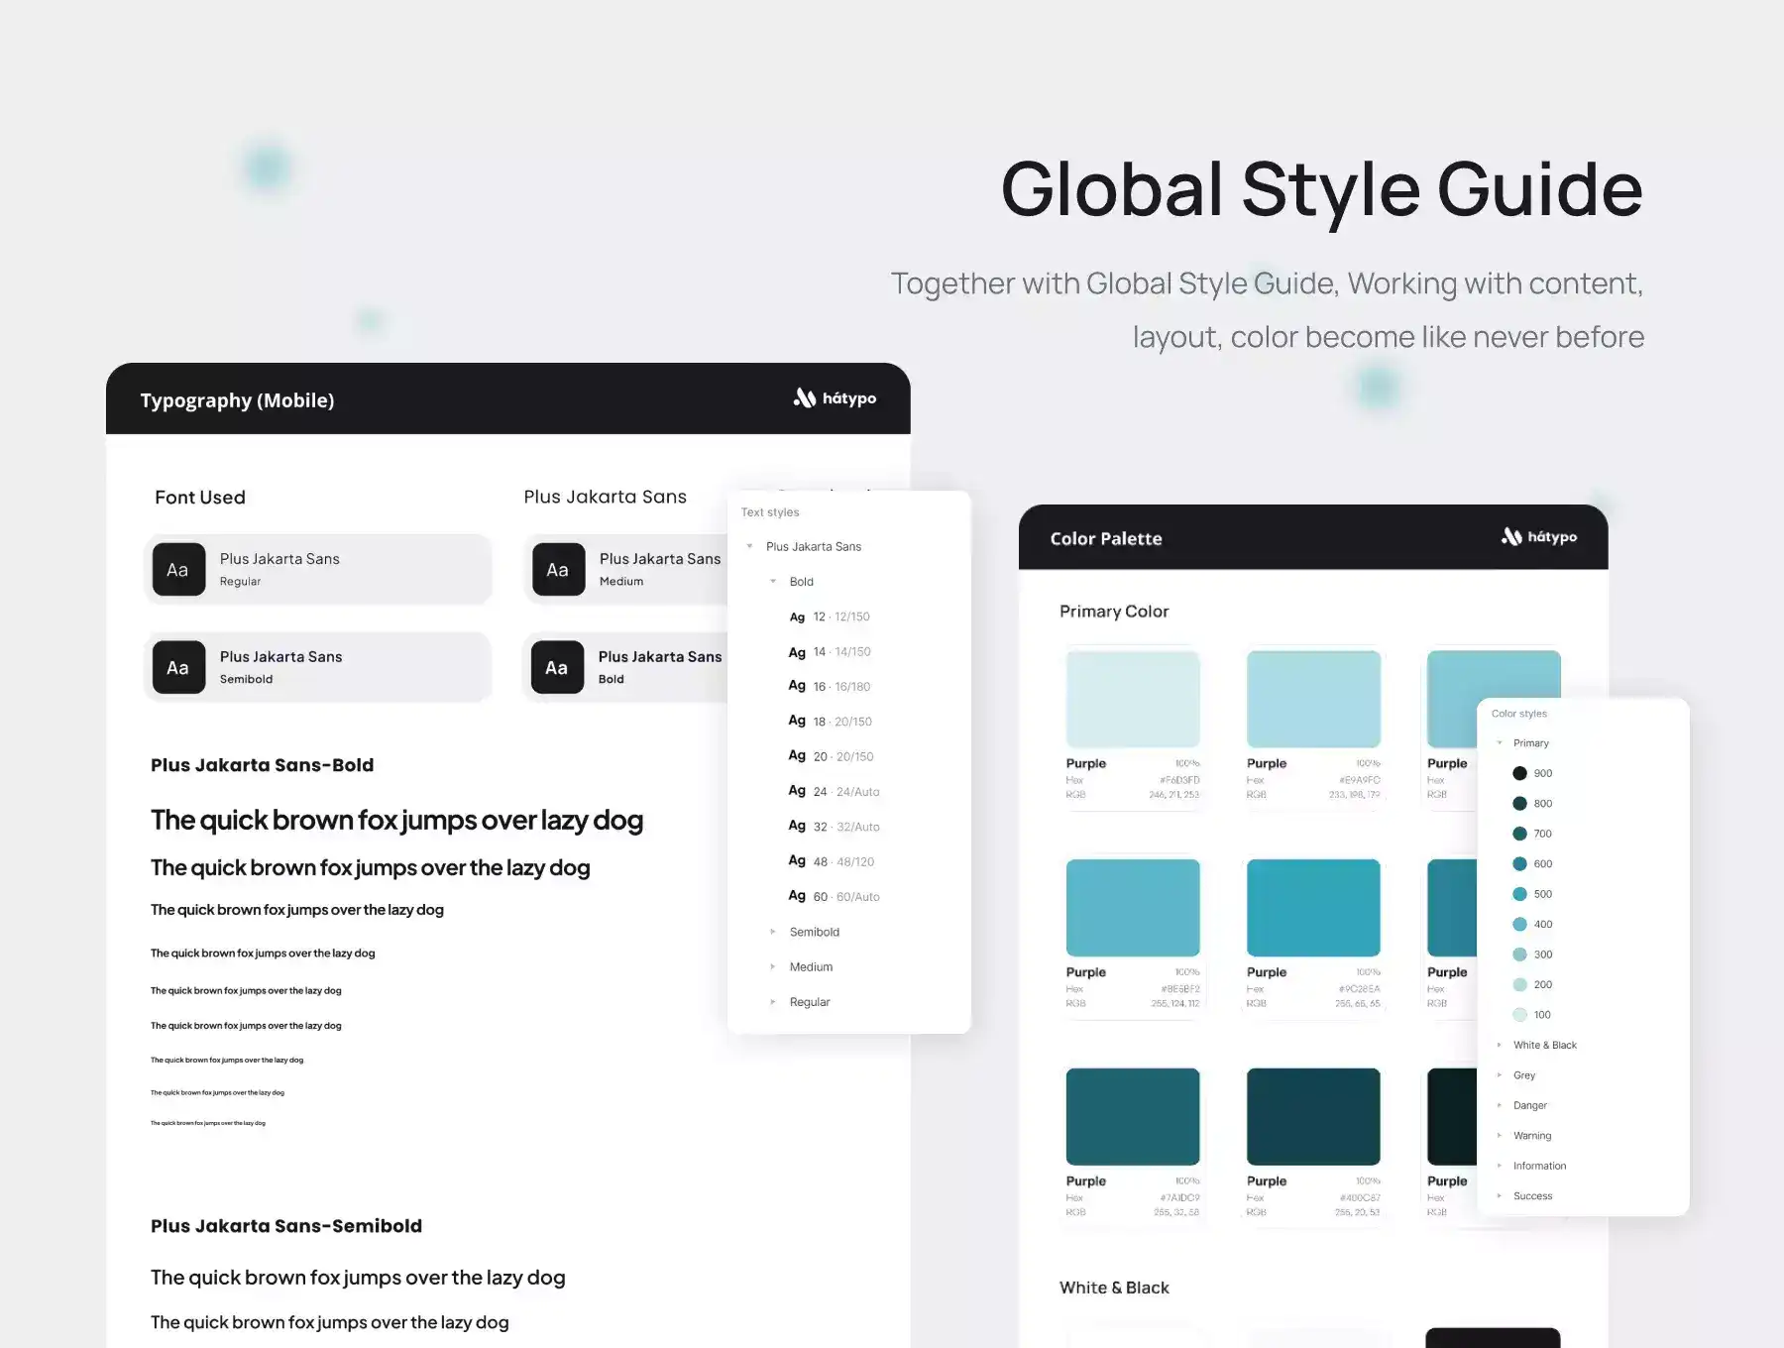
Task: Pick the Primary 500 color style
Action: pos(1531,894)
